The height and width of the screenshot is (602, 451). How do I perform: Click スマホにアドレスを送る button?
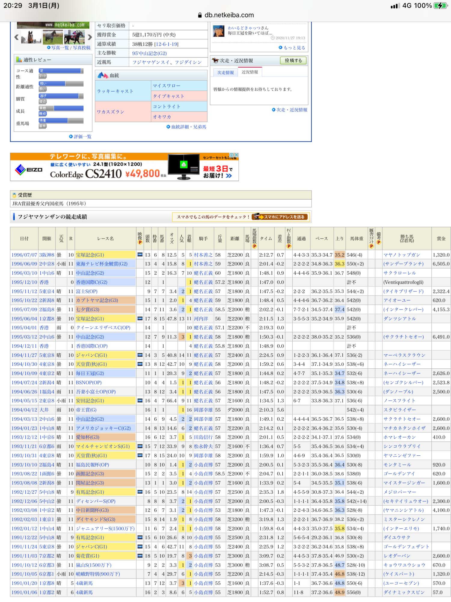pos(280,217)
